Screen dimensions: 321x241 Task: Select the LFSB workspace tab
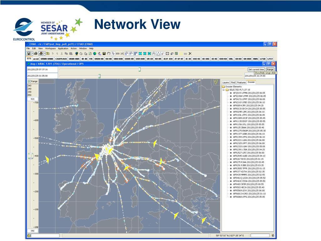(263, 59)
